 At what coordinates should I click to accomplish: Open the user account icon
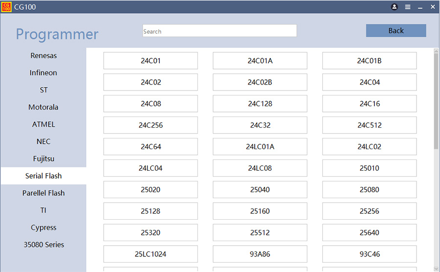point(395,7)
